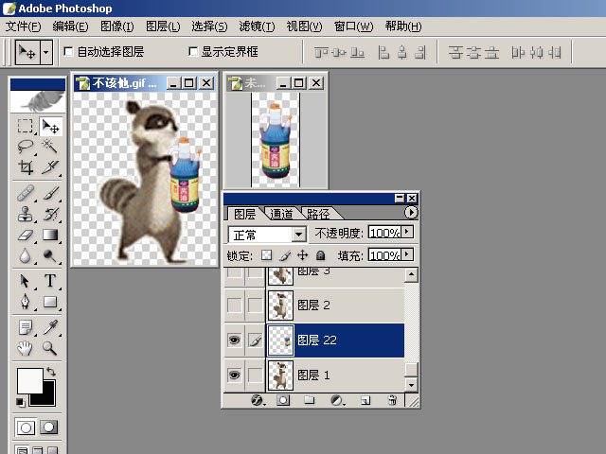The height and width of the screenshot is (454, 606).
Task: Select the Rectangular Marquee tool
Action: (x=26, y=126)
